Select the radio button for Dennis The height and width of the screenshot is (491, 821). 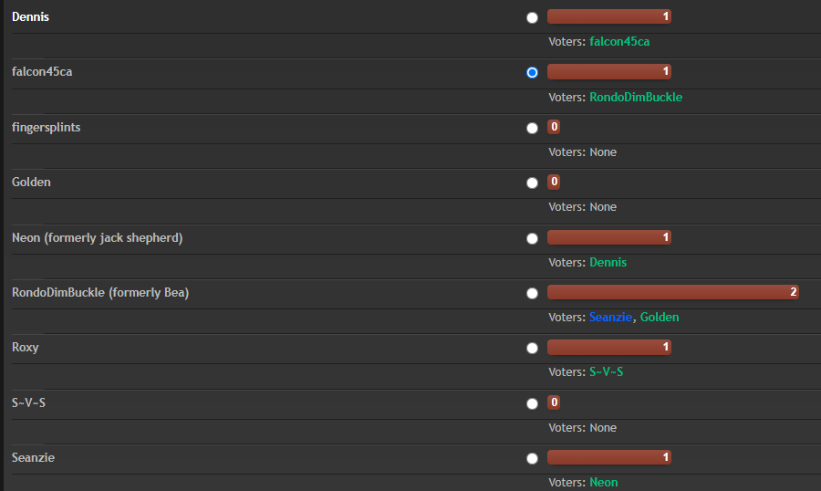532,18
